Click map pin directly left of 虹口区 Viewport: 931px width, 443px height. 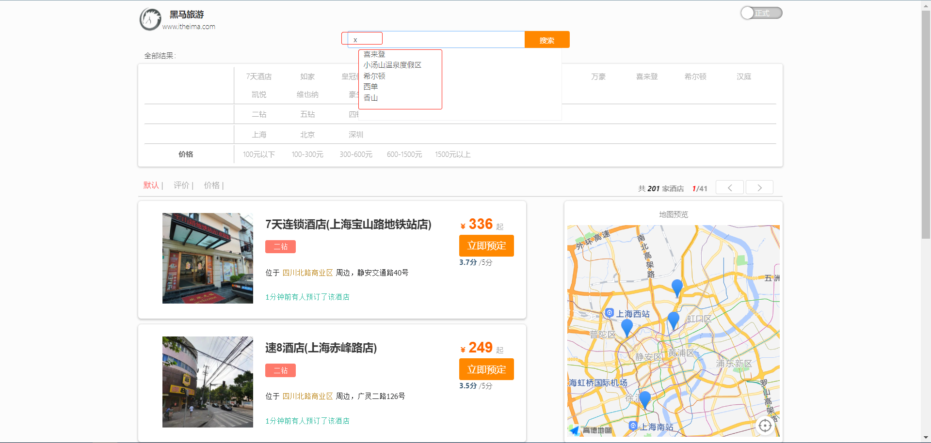point(674,321)
